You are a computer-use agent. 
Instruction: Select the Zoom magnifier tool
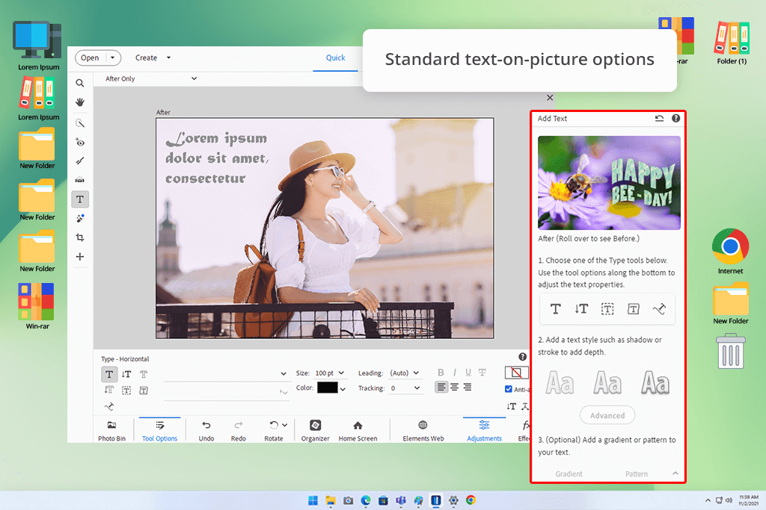point(80,83)
